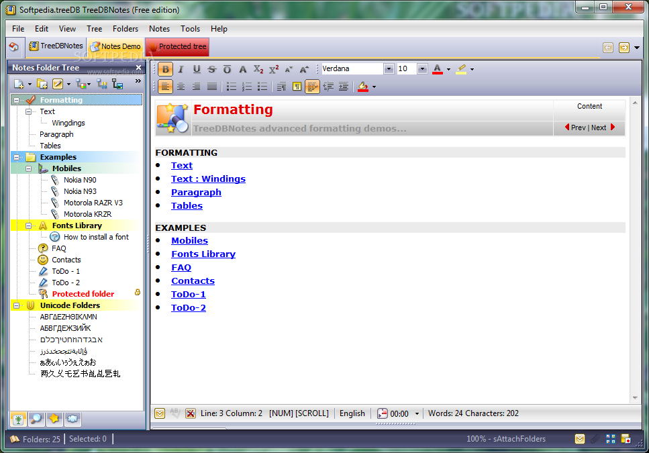Grow font size button
Image resolution: width=649 pixels, height=453 pixels.
[304, 69]
